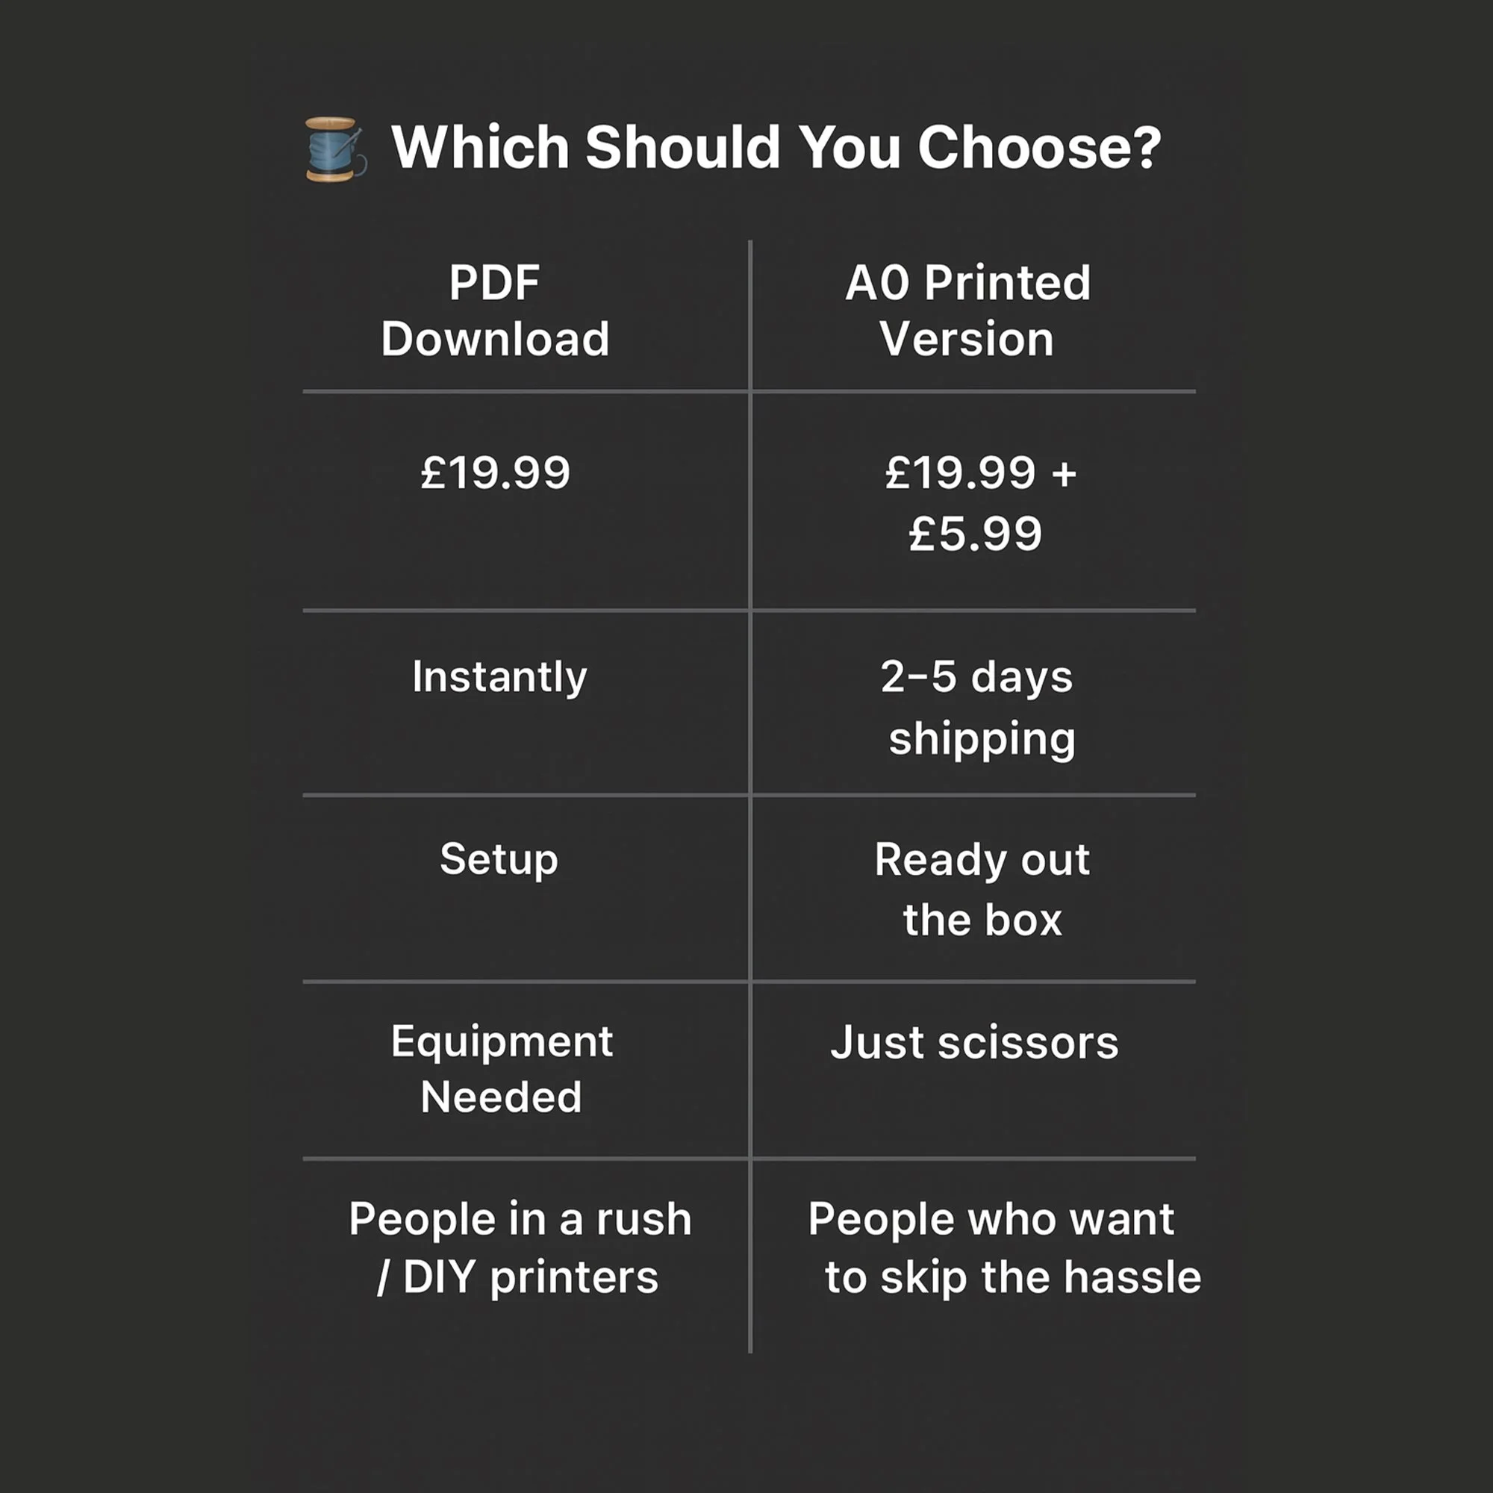Click the text '/ DIY printers'

pyautogui.click(x=517, y=1277)
